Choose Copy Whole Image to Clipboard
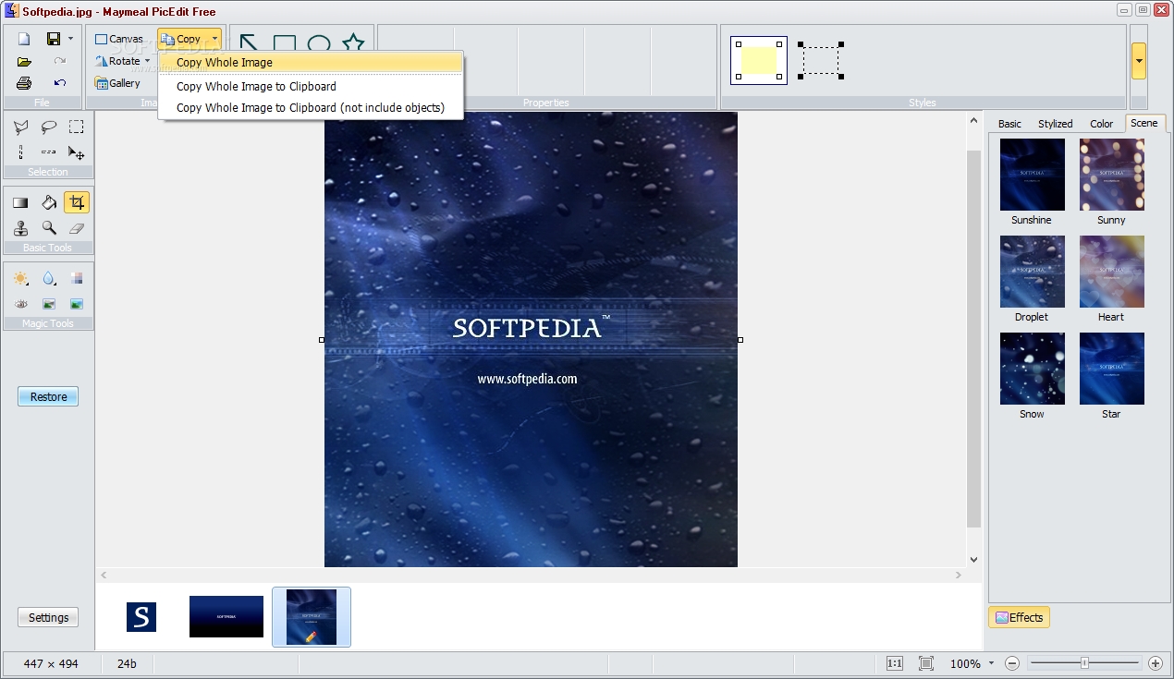The height and width of the screenshot is (679, 1174). tap(311, 87)
